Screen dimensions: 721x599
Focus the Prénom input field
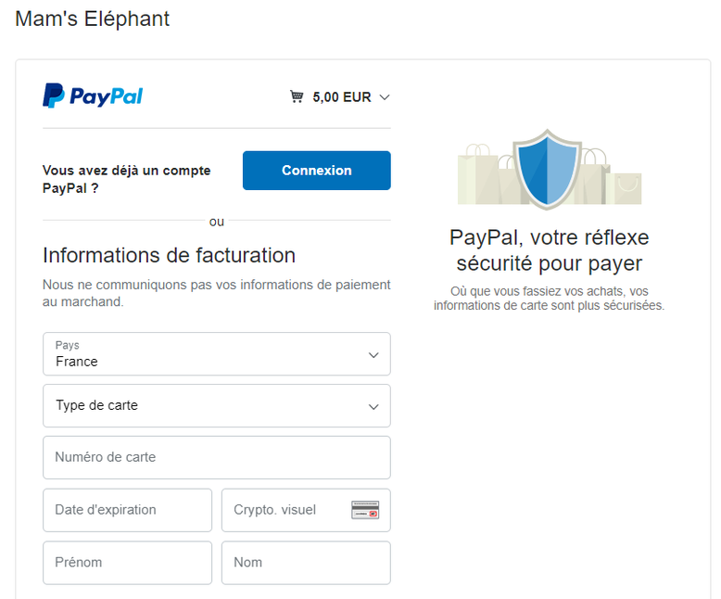pos(127,562)
